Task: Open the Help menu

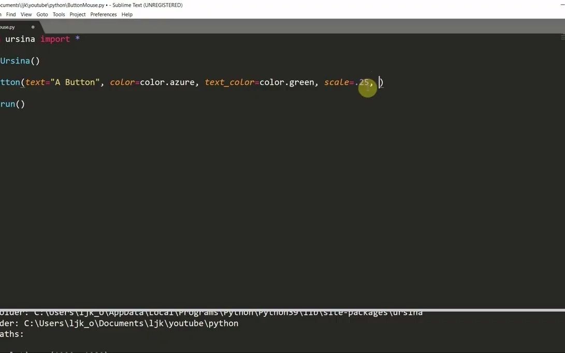Action: coord(126,14)
